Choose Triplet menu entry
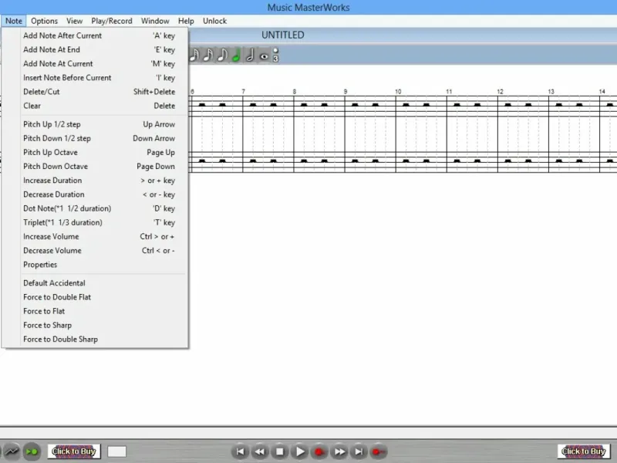617x463 pixels. pyautogui.click(x=95, y=223)
